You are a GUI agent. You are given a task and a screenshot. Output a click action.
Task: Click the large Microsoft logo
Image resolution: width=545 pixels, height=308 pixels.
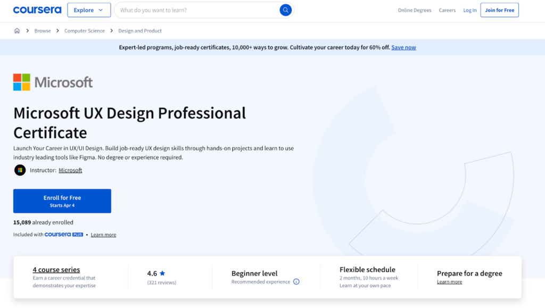(x=53, y=82)
